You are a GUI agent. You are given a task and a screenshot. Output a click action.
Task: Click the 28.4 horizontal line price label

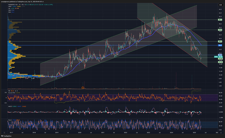click(x=220, y=41)
